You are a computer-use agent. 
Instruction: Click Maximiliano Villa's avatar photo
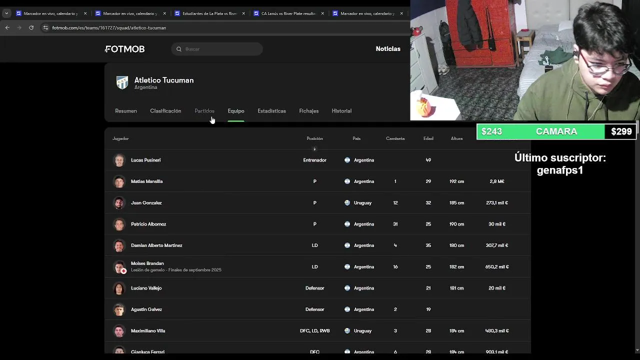tap(119, 331)
